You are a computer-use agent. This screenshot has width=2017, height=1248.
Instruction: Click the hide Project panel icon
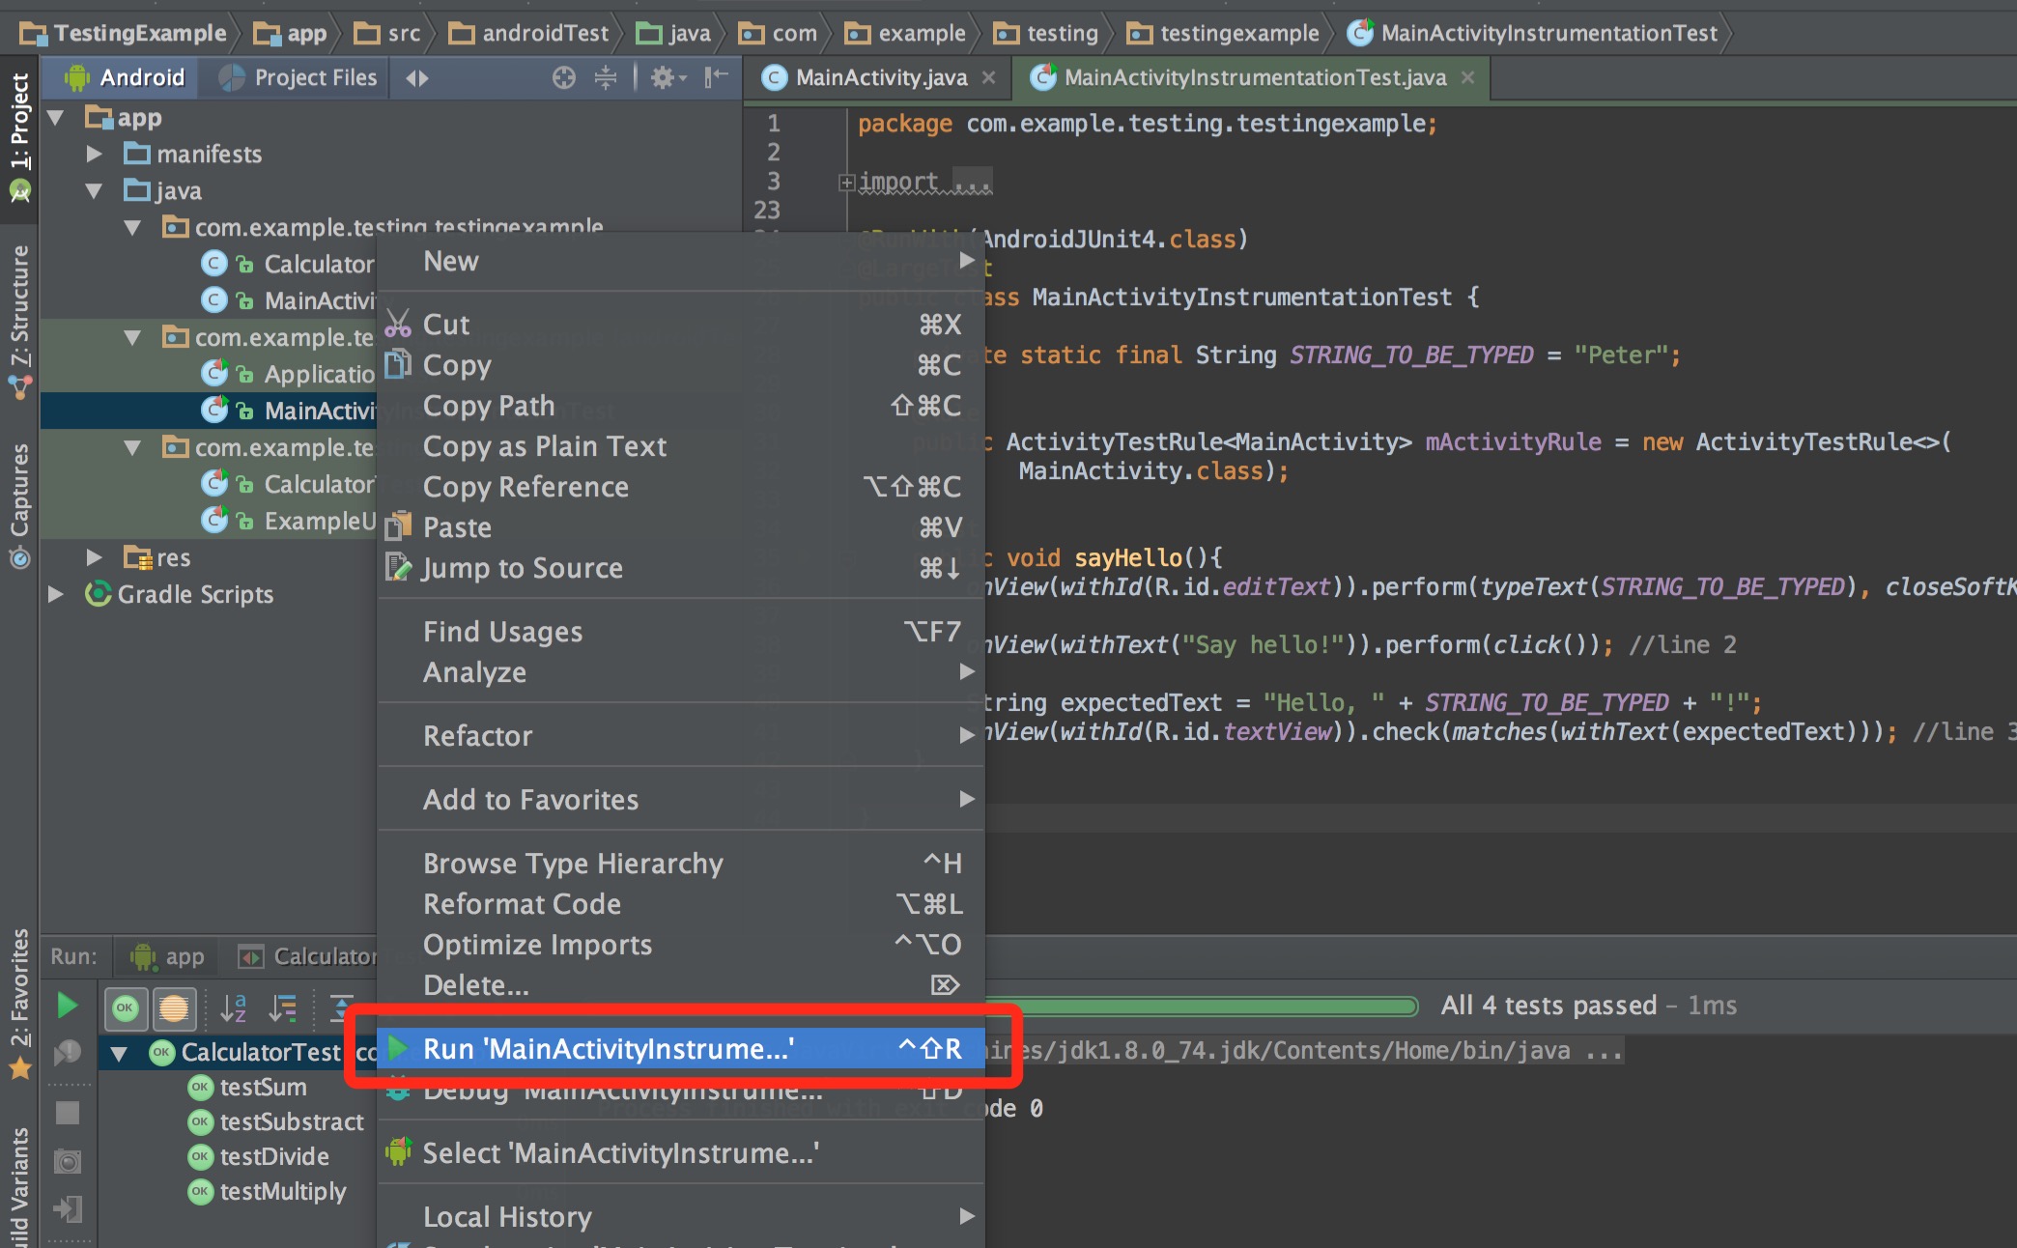coord(716,77)
